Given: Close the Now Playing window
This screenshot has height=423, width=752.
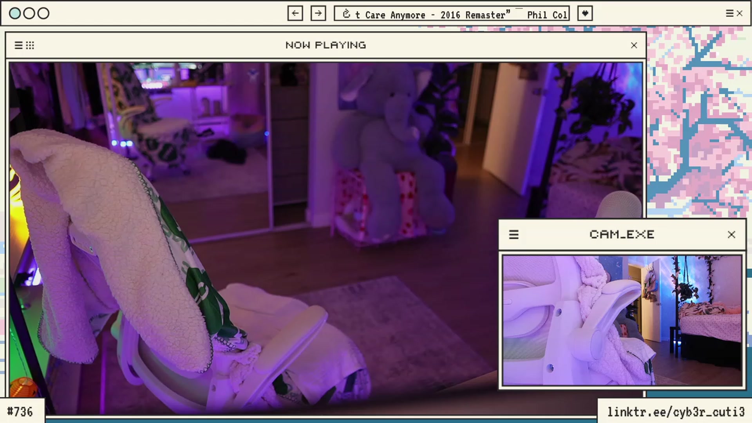Looking at the screenshot, I should point(634,45).
